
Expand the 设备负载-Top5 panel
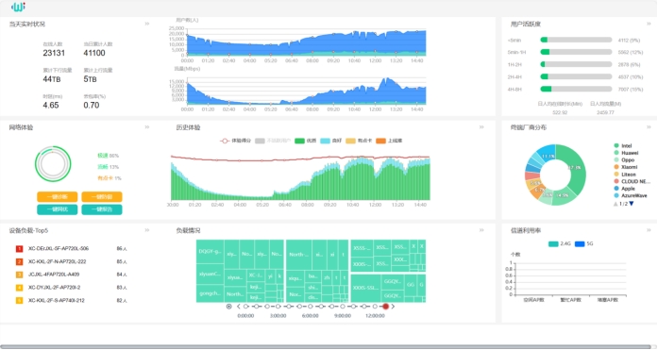(147, 229)
